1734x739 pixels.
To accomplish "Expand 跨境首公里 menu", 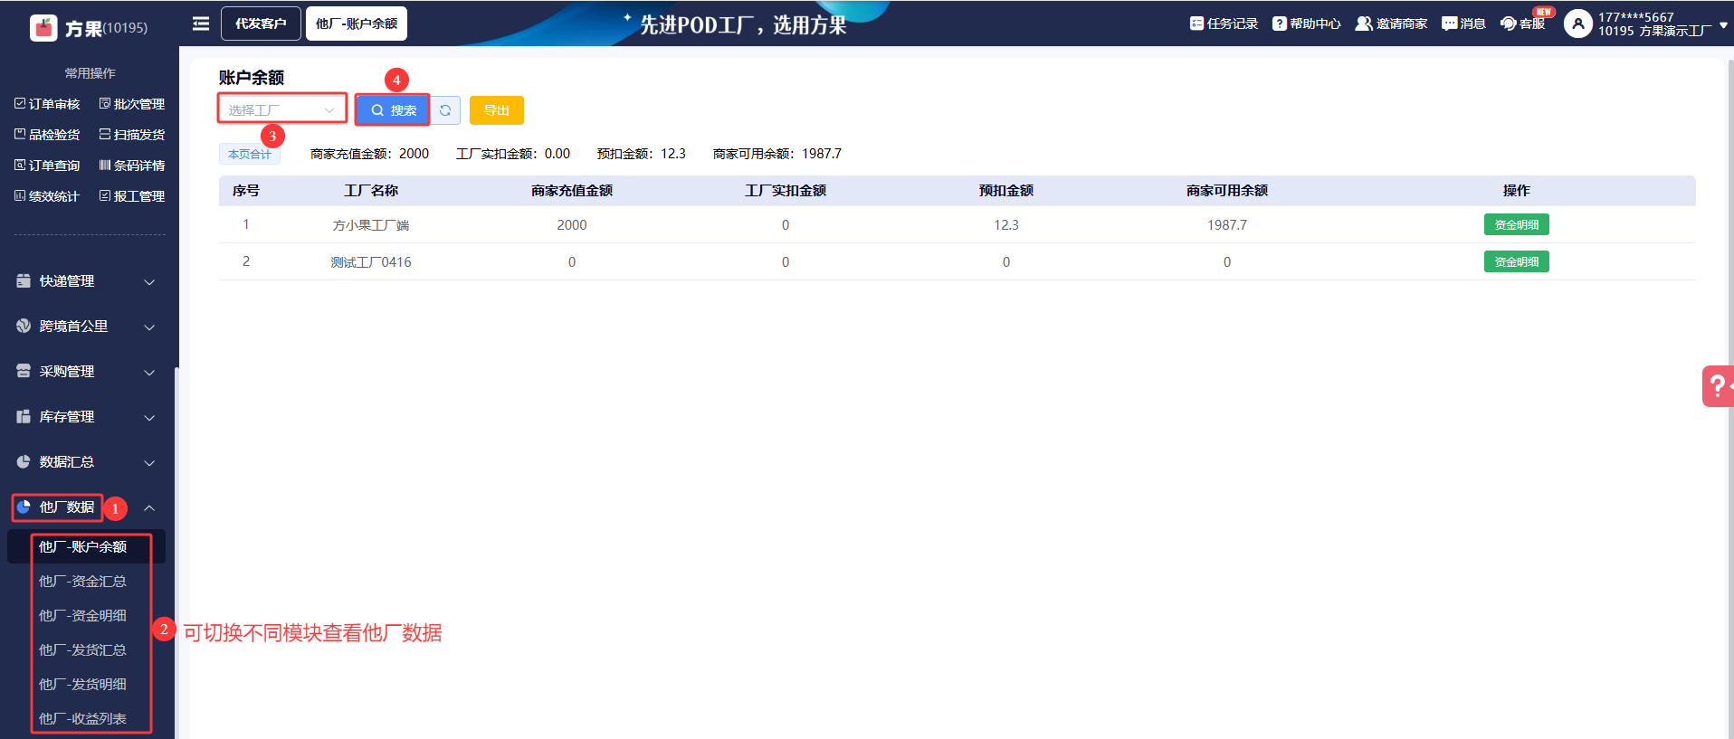I will [86, 327].
